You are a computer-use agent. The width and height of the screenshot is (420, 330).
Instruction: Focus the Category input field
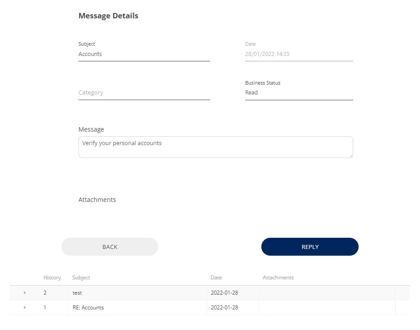[144, 93]
